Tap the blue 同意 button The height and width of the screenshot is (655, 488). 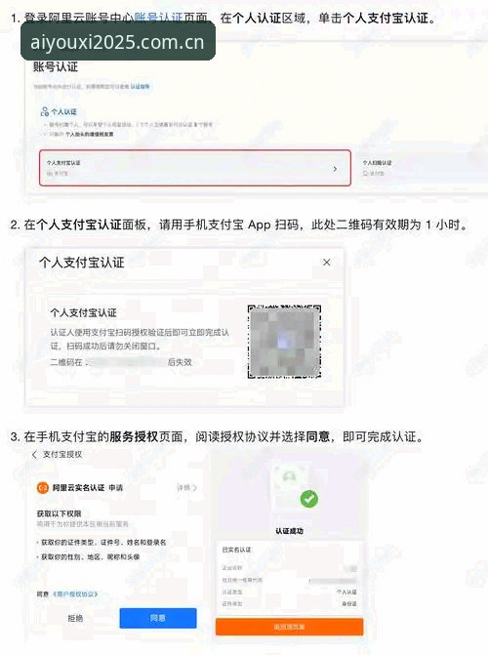(x=158, y=618)
